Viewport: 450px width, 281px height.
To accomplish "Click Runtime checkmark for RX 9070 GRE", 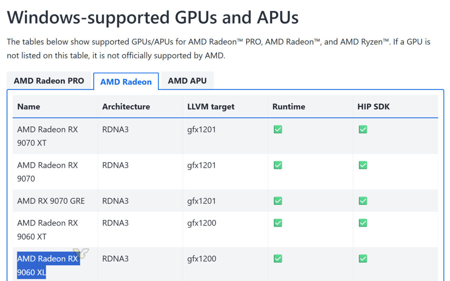I will [277, 201].
